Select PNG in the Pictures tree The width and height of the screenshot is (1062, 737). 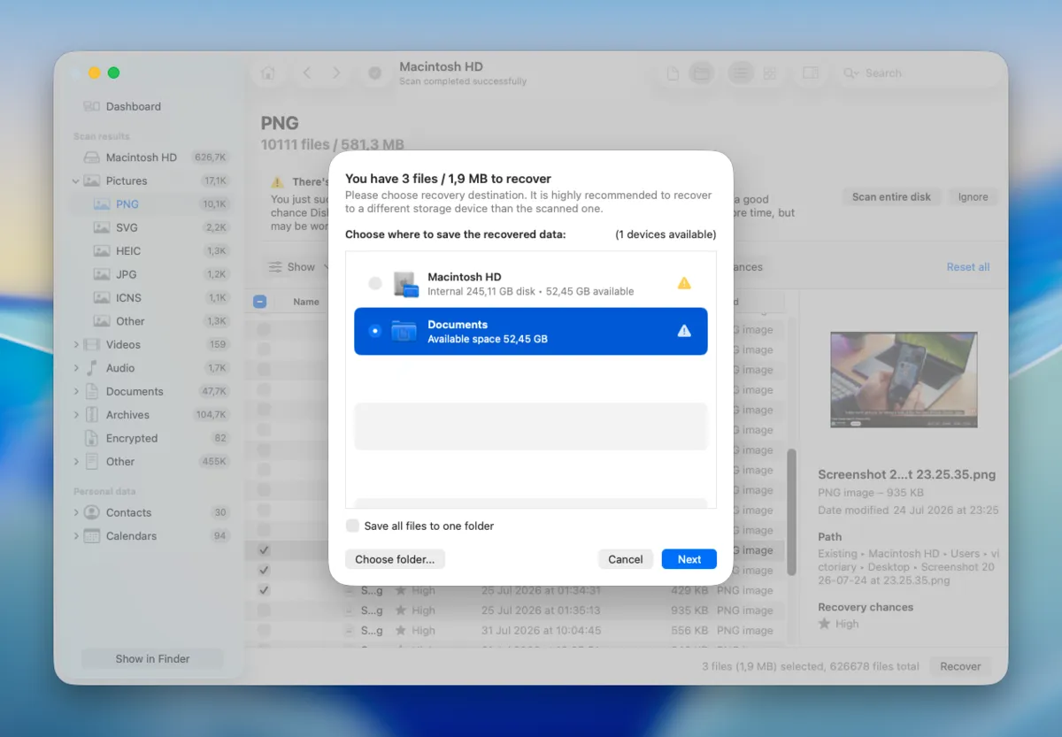click(x=150, y=204)
